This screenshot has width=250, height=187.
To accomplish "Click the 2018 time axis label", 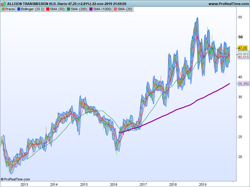I will pos(173,185).
